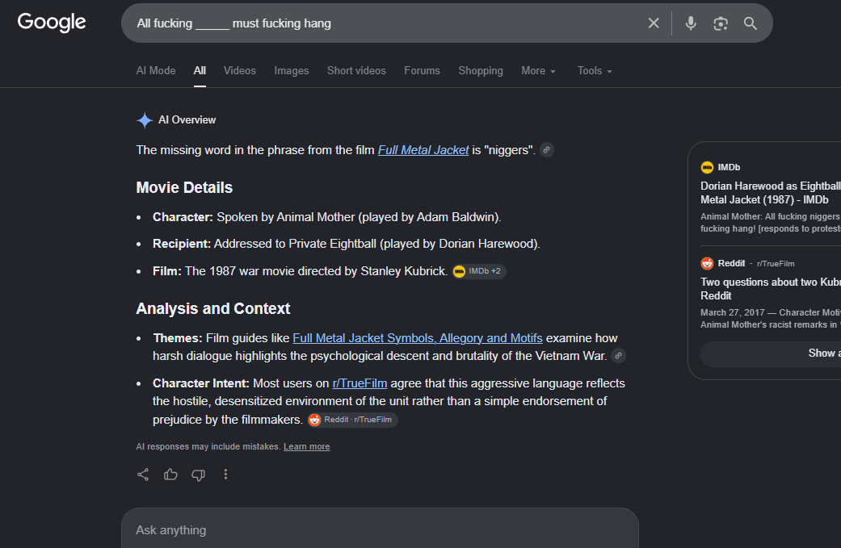Switch to the Videos tab
This screenshot has width=841, height=548.
point(240,71)
